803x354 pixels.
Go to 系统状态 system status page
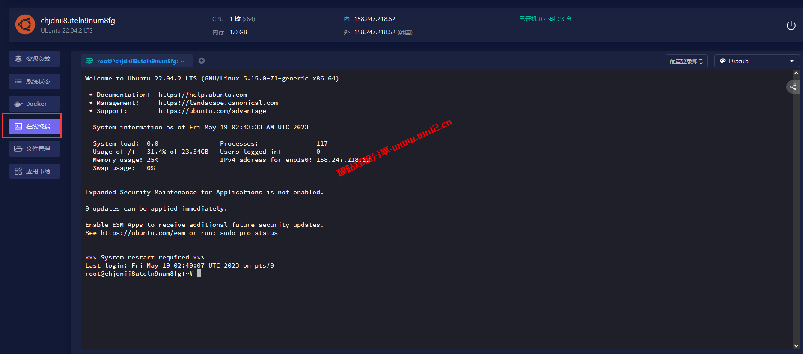coord(34,81)
